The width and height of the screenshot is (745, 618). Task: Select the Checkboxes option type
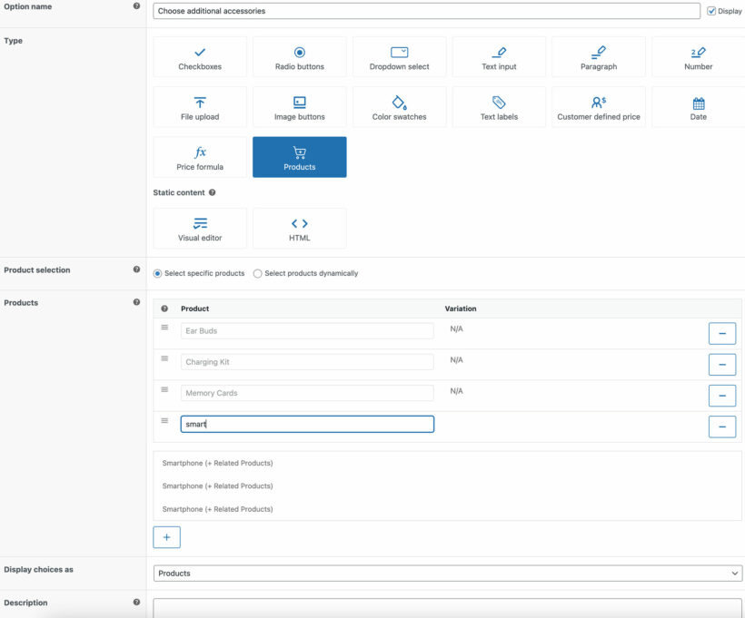click(199, 56)
